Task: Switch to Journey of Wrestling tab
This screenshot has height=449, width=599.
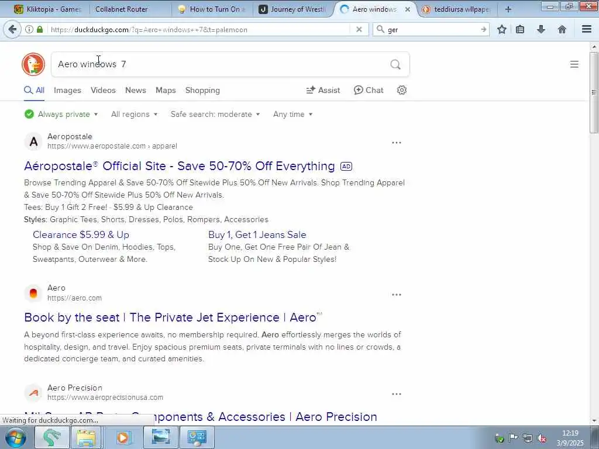Action: 294,9
